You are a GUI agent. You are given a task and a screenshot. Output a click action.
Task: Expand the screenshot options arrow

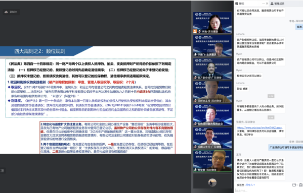(297, 185)
